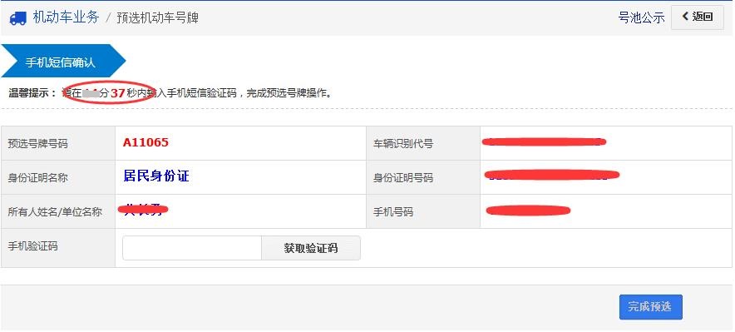Click the 车辆识别代号 label cell
The height and width of the screenshot is (332, 735).
point(423,143)
